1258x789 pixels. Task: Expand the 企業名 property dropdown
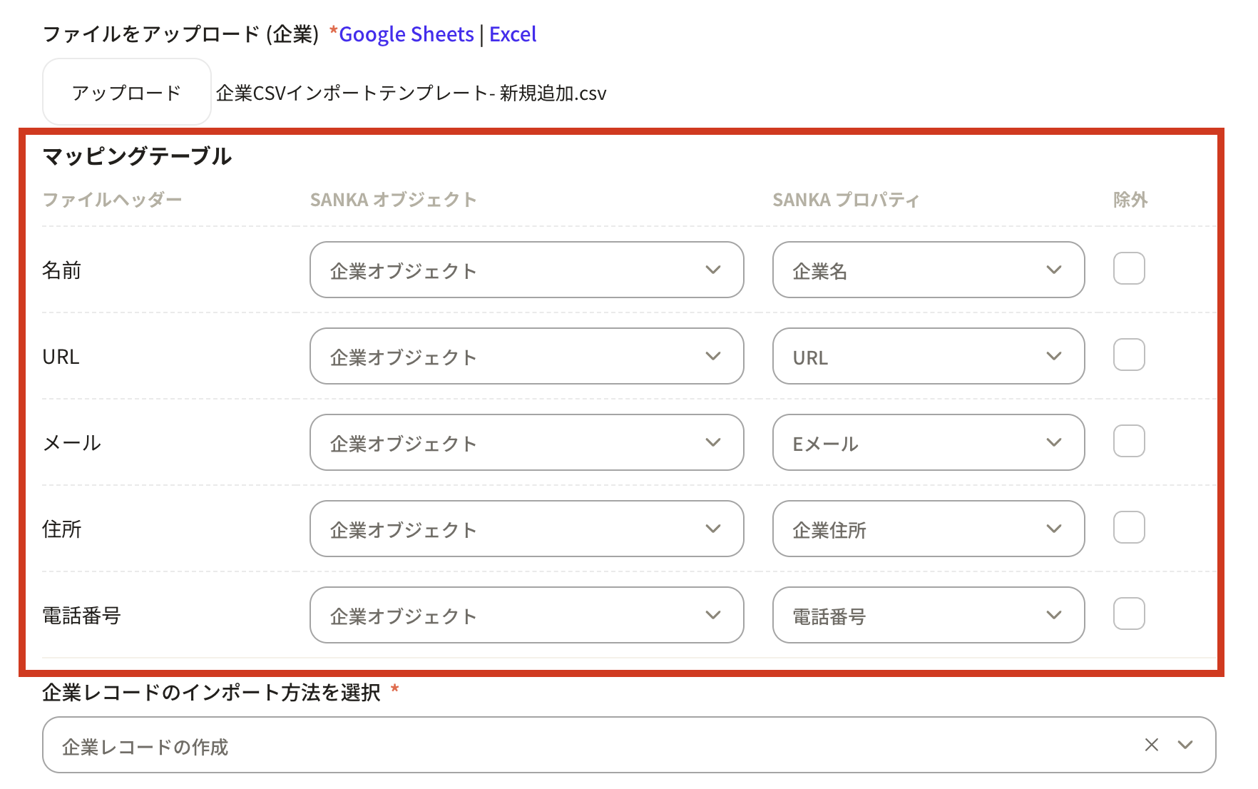[928, 270]
